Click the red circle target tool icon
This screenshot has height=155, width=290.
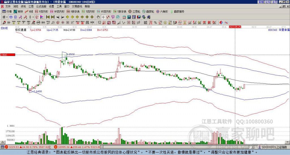58,23
